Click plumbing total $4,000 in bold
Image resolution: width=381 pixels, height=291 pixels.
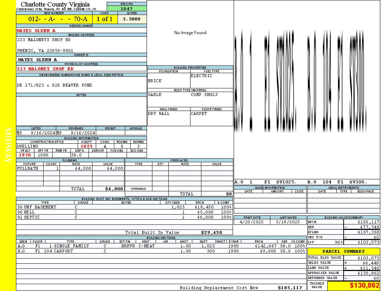click(114, 189)
